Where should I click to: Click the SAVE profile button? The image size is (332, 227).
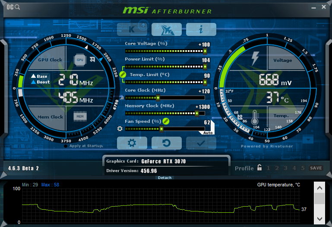click(316, 168)
